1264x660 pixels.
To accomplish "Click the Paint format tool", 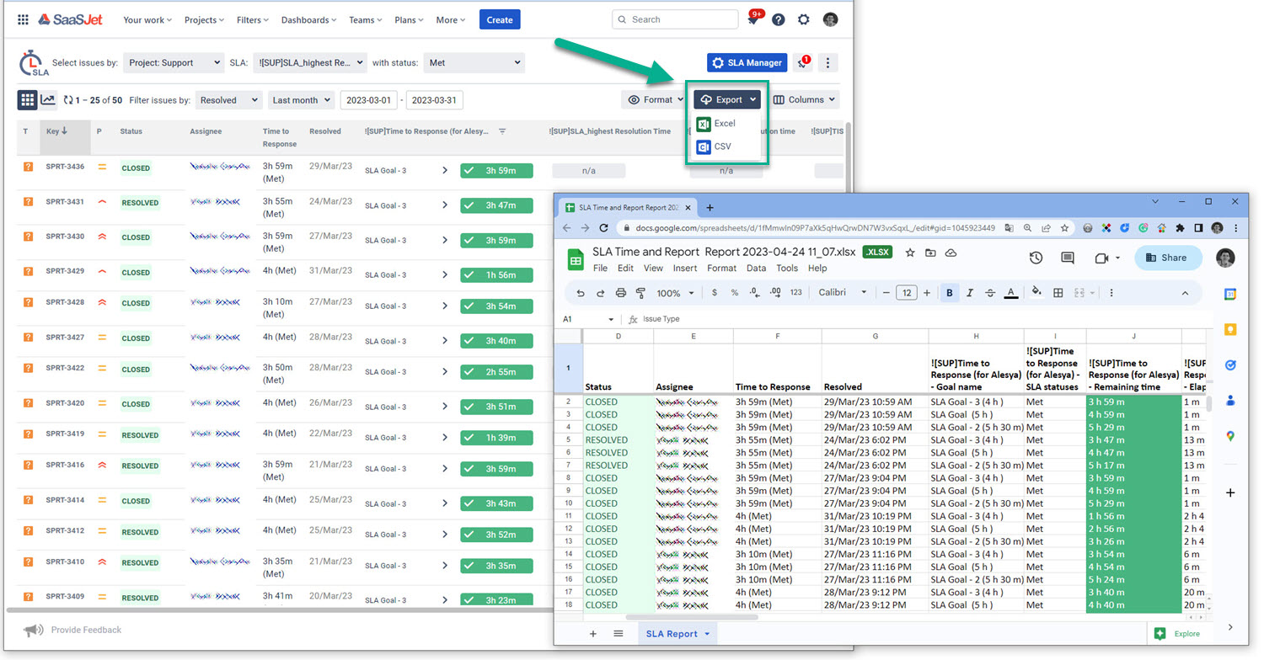I will click(x=640, y=292).
